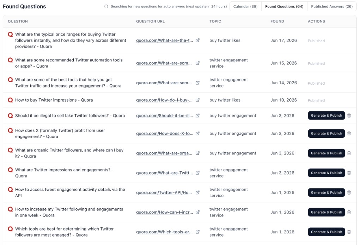Open external link icon for illegal fake followers question
Image resolution: width=361 pixels, height=245 pixels.
click(197, 116)
